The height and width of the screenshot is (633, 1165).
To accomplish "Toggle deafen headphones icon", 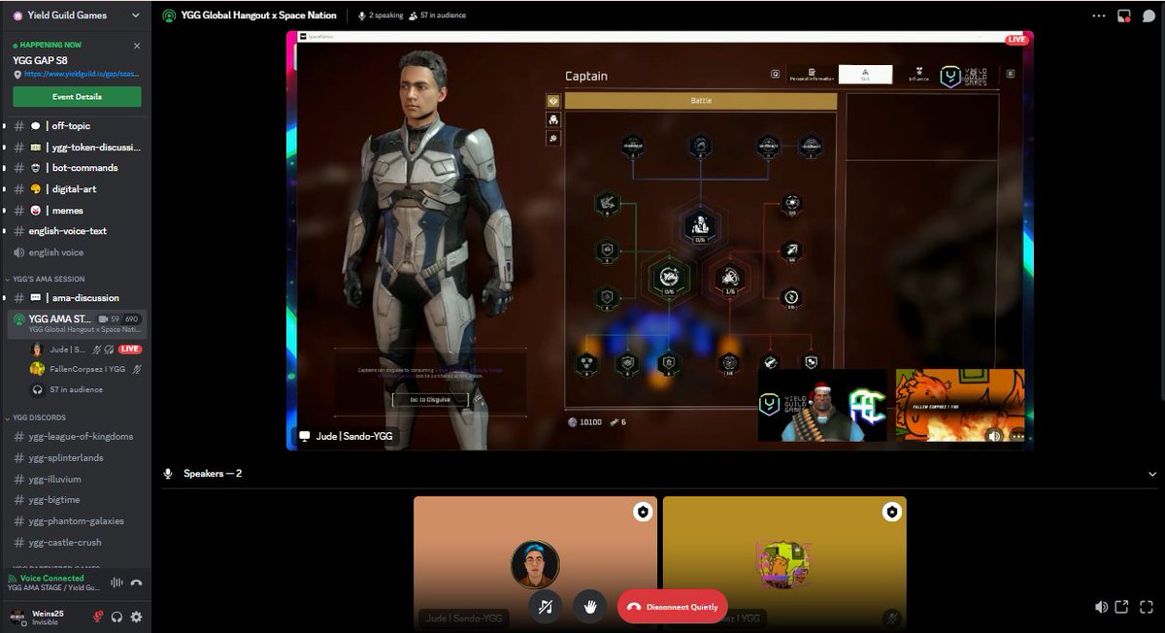I will (116, 616).
